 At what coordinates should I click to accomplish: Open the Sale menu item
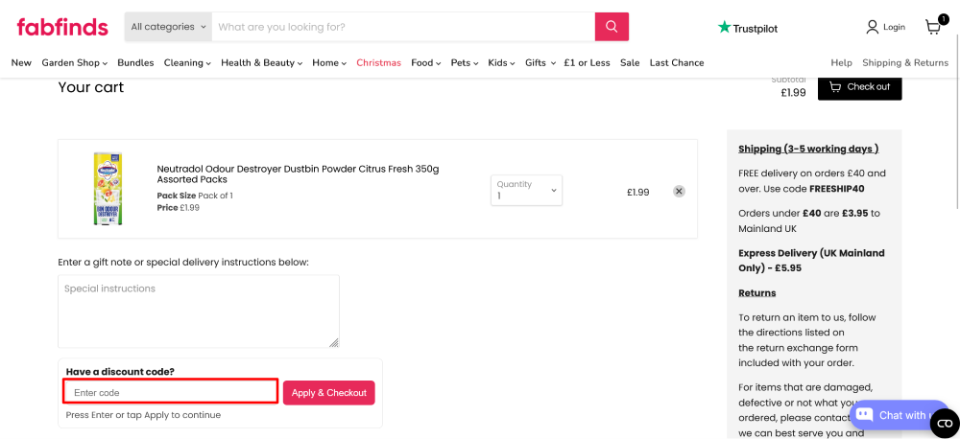coord(630,63)
